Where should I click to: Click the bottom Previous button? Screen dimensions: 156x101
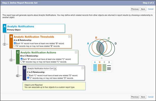coord(135,97)
